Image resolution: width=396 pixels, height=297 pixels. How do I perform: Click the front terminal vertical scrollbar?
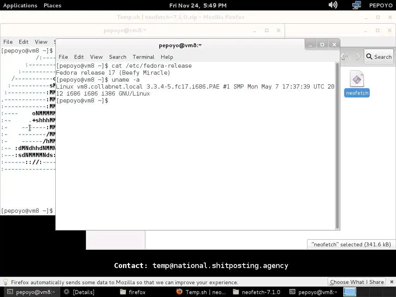[337, 146]
